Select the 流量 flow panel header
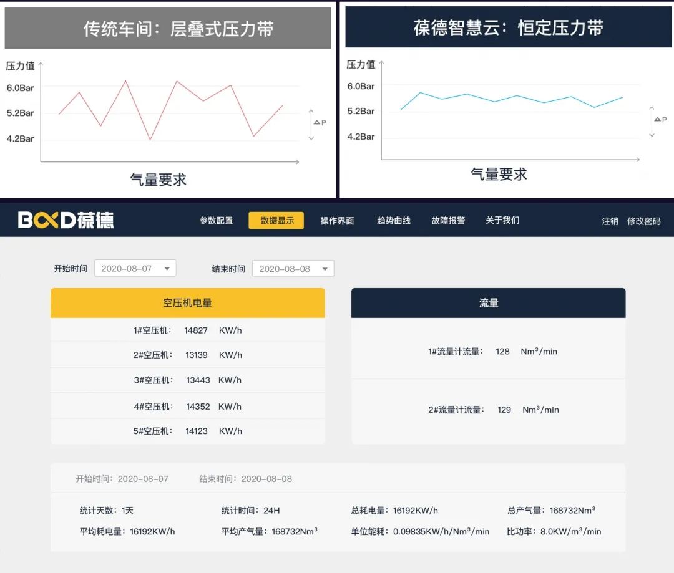Image resolution: width=674 pixels, height=573 pixels. tap(488, 302)
